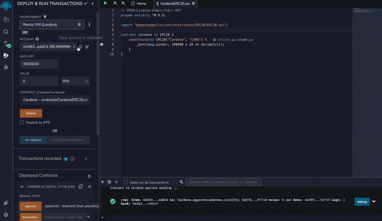Open the File Explorer sidebar icon
382x221 pixels.
(x=6, y=20)
